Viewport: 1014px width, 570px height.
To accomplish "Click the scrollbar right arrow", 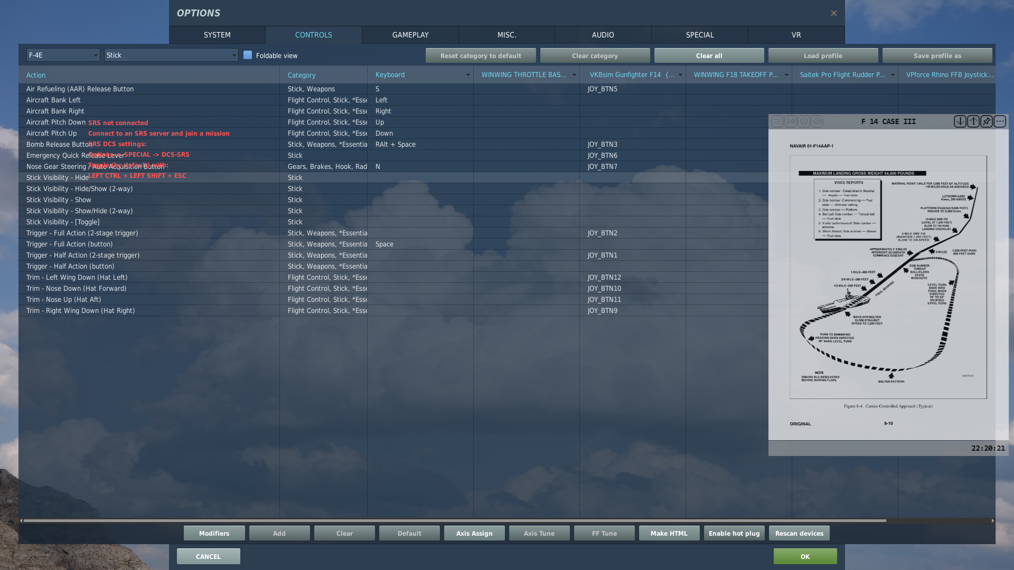I will [993, 520].
